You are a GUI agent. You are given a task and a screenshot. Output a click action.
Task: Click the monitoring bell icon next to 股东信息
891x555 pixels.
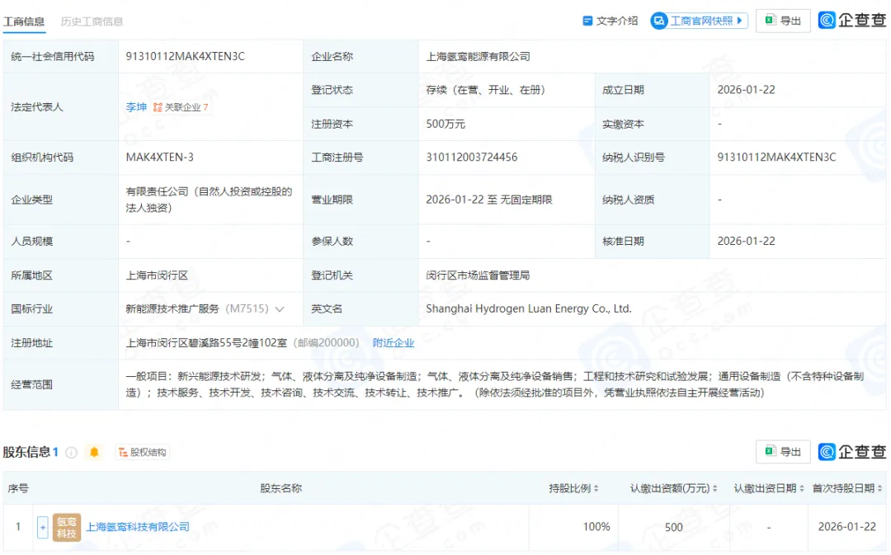(x=93, y=451)
